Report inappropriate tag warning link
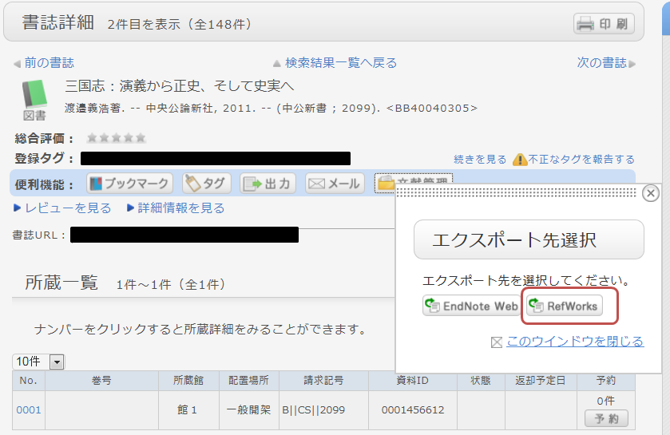The height and width of the screenshot is (435, 670). (x=573, y=160)
